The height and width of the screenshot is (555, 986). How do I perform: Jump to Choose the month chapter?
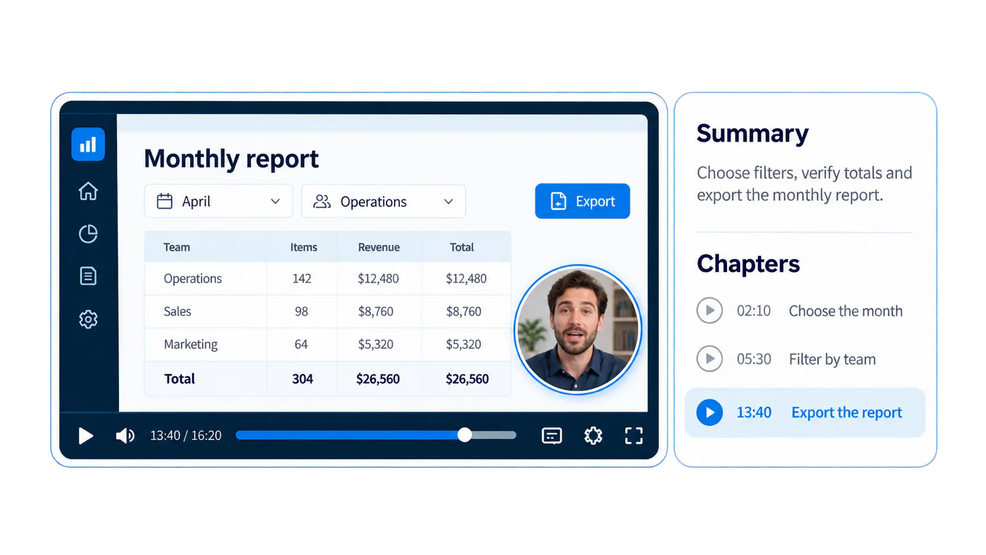pos(846,311)
